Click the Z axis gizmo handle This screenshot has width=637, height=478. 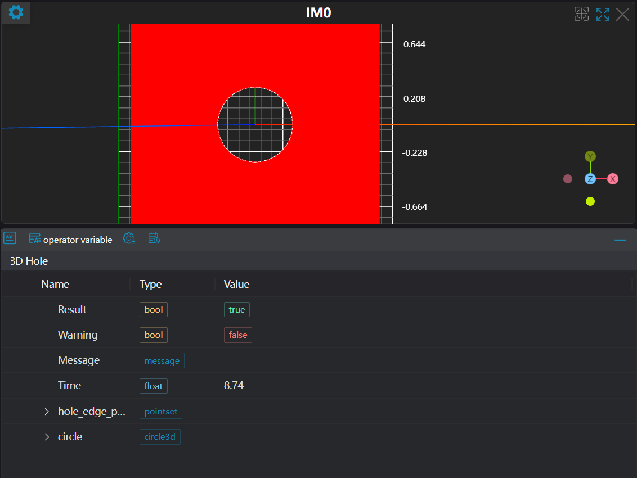pos(590,179)
